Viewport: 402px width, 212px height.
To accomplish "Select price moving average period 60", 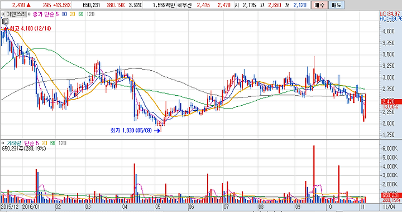I will point(81,14).
